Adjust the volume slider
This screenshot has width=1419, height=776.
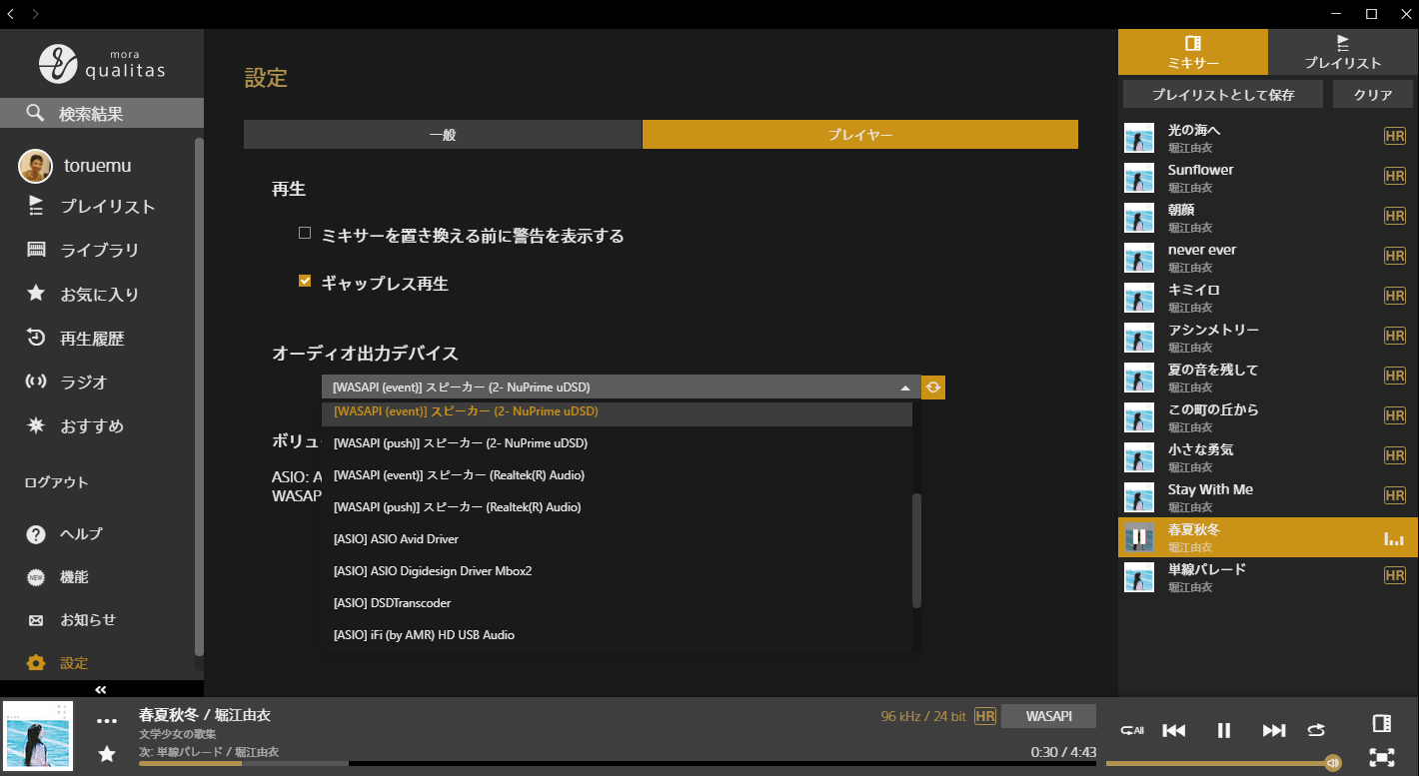click(1223, 764)
